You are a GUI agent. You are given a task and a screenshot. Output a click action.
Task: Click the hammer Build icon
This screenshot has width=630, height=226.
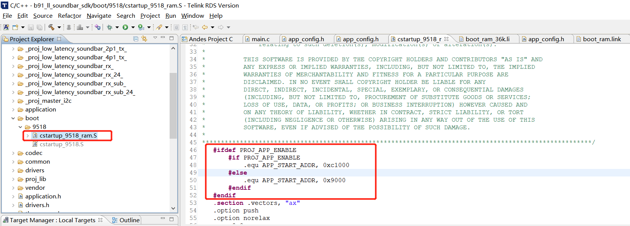click(x=51, y=27)
